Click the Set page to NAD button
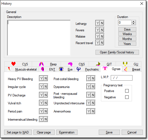Screen dimensions: 148x140 [x=18, y=132]
